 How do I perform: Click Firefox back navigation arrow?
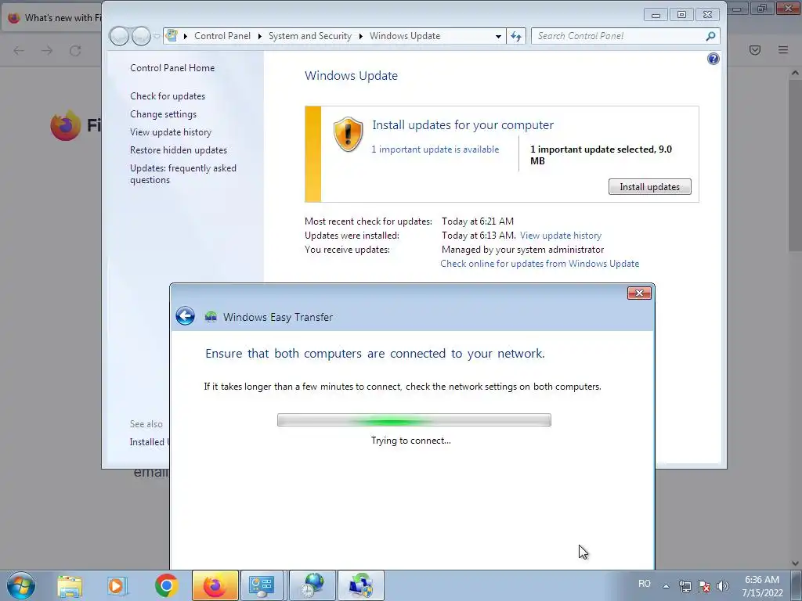coord(19,51)
